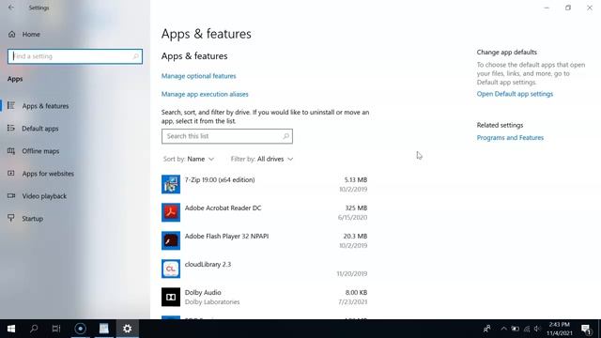The image size is (601, 338).
Task: Open volume tray icon
Action: click(x=537, y=329)
